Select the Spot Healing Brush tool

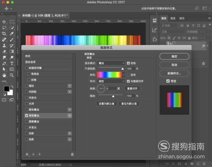click(x=4, y=39)
